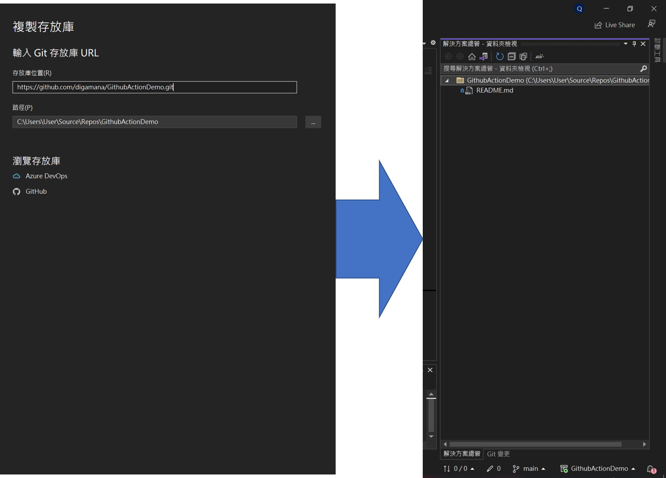This screenshot has height=478, width=666.
Task: Click the Collapse All icon in Solution Explorer
Action: pos(511,56)
